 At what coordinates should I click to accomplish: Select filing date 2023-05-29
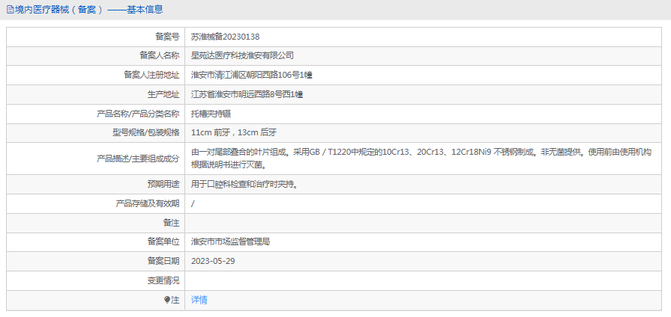pyautogui.click(x=213, y=261)
